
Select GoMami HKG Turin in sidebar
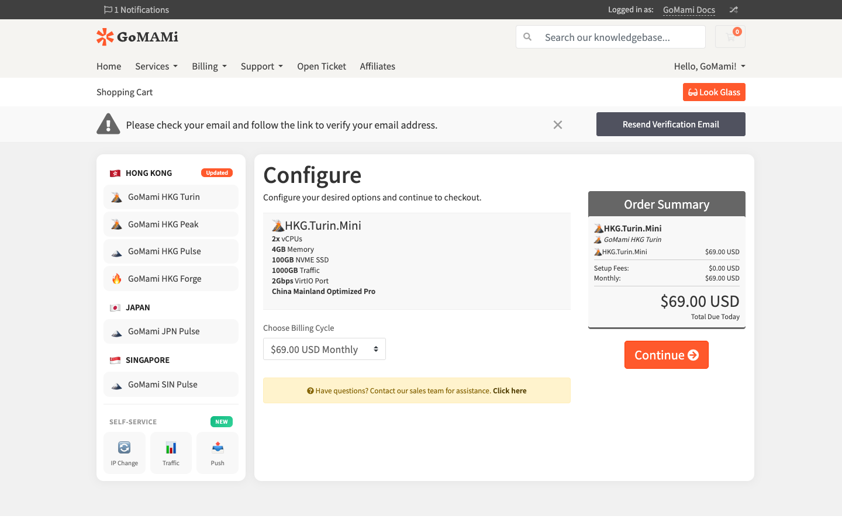tap(171, 197)
